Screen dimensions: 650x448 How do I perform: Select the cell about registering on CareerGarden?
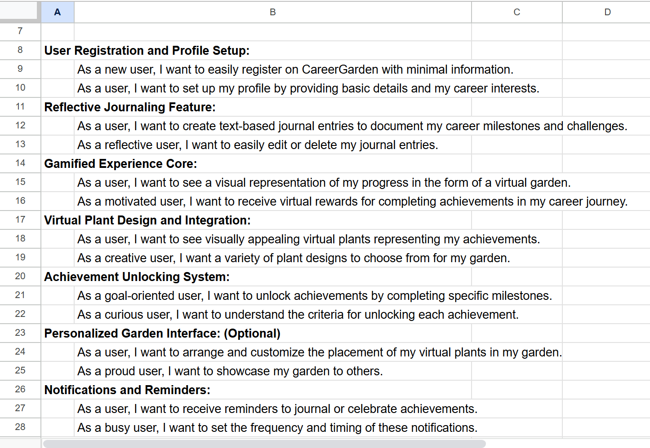point(273,70)
